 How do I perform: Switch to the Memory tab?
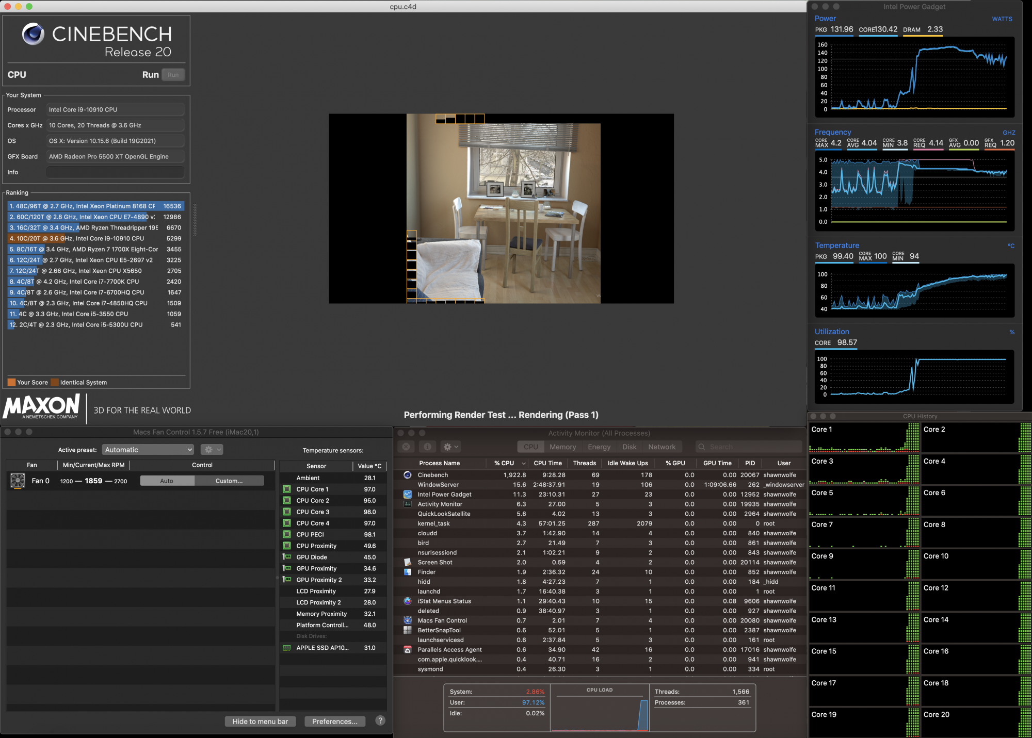click(x=562, y=447)
